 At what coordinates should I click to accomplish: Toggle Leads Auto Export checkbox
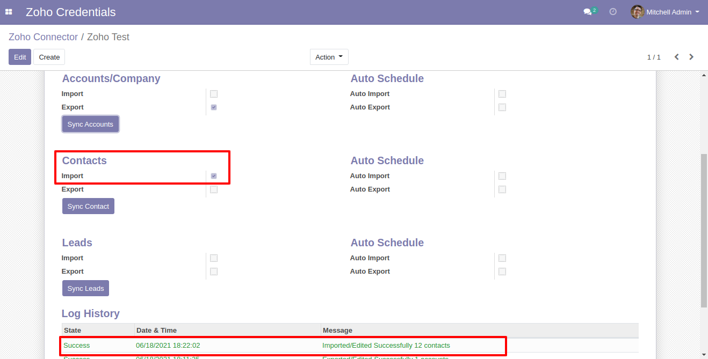click(502, 272)
